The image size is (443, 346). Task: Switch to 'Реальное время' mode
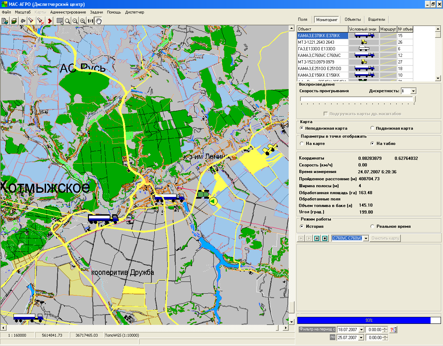coord(372,226)
